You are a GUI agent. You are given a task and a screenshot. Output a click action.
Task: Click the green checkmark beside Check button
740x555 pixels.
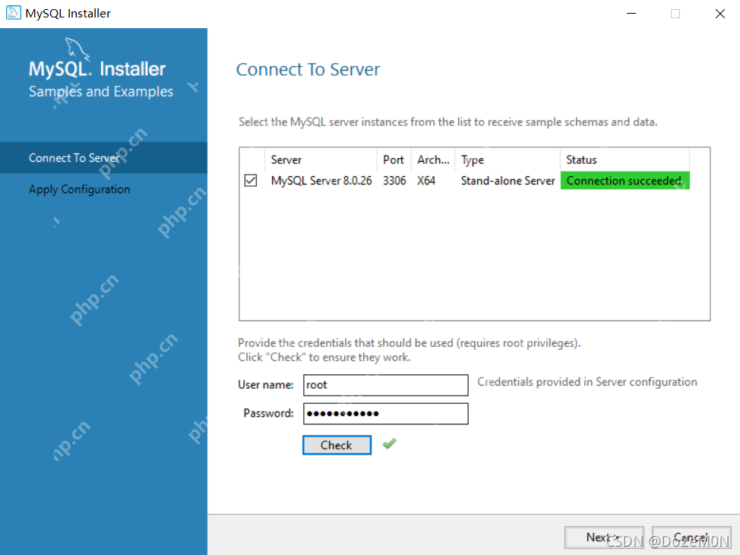click(x=389, y=443)
